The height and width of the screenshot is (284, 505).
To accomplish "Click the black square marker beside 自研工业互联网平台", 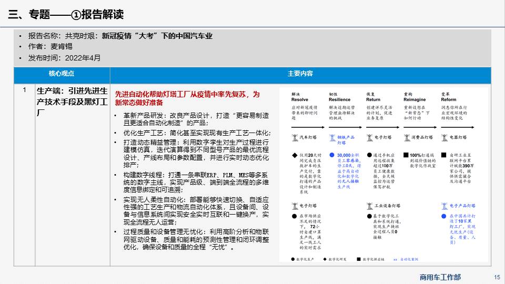I will tap(444, 155).
